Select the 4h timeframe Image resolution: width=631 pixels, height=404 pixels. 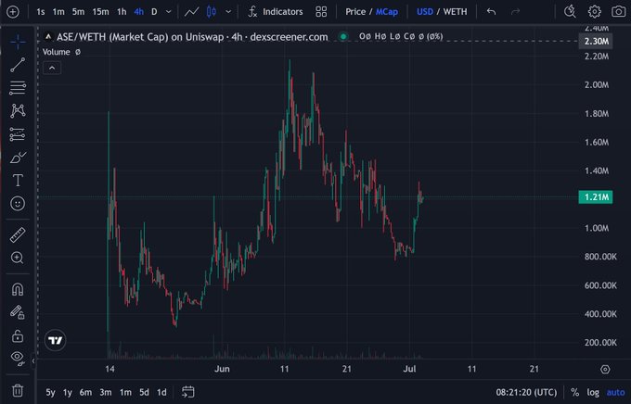[139, 12]
